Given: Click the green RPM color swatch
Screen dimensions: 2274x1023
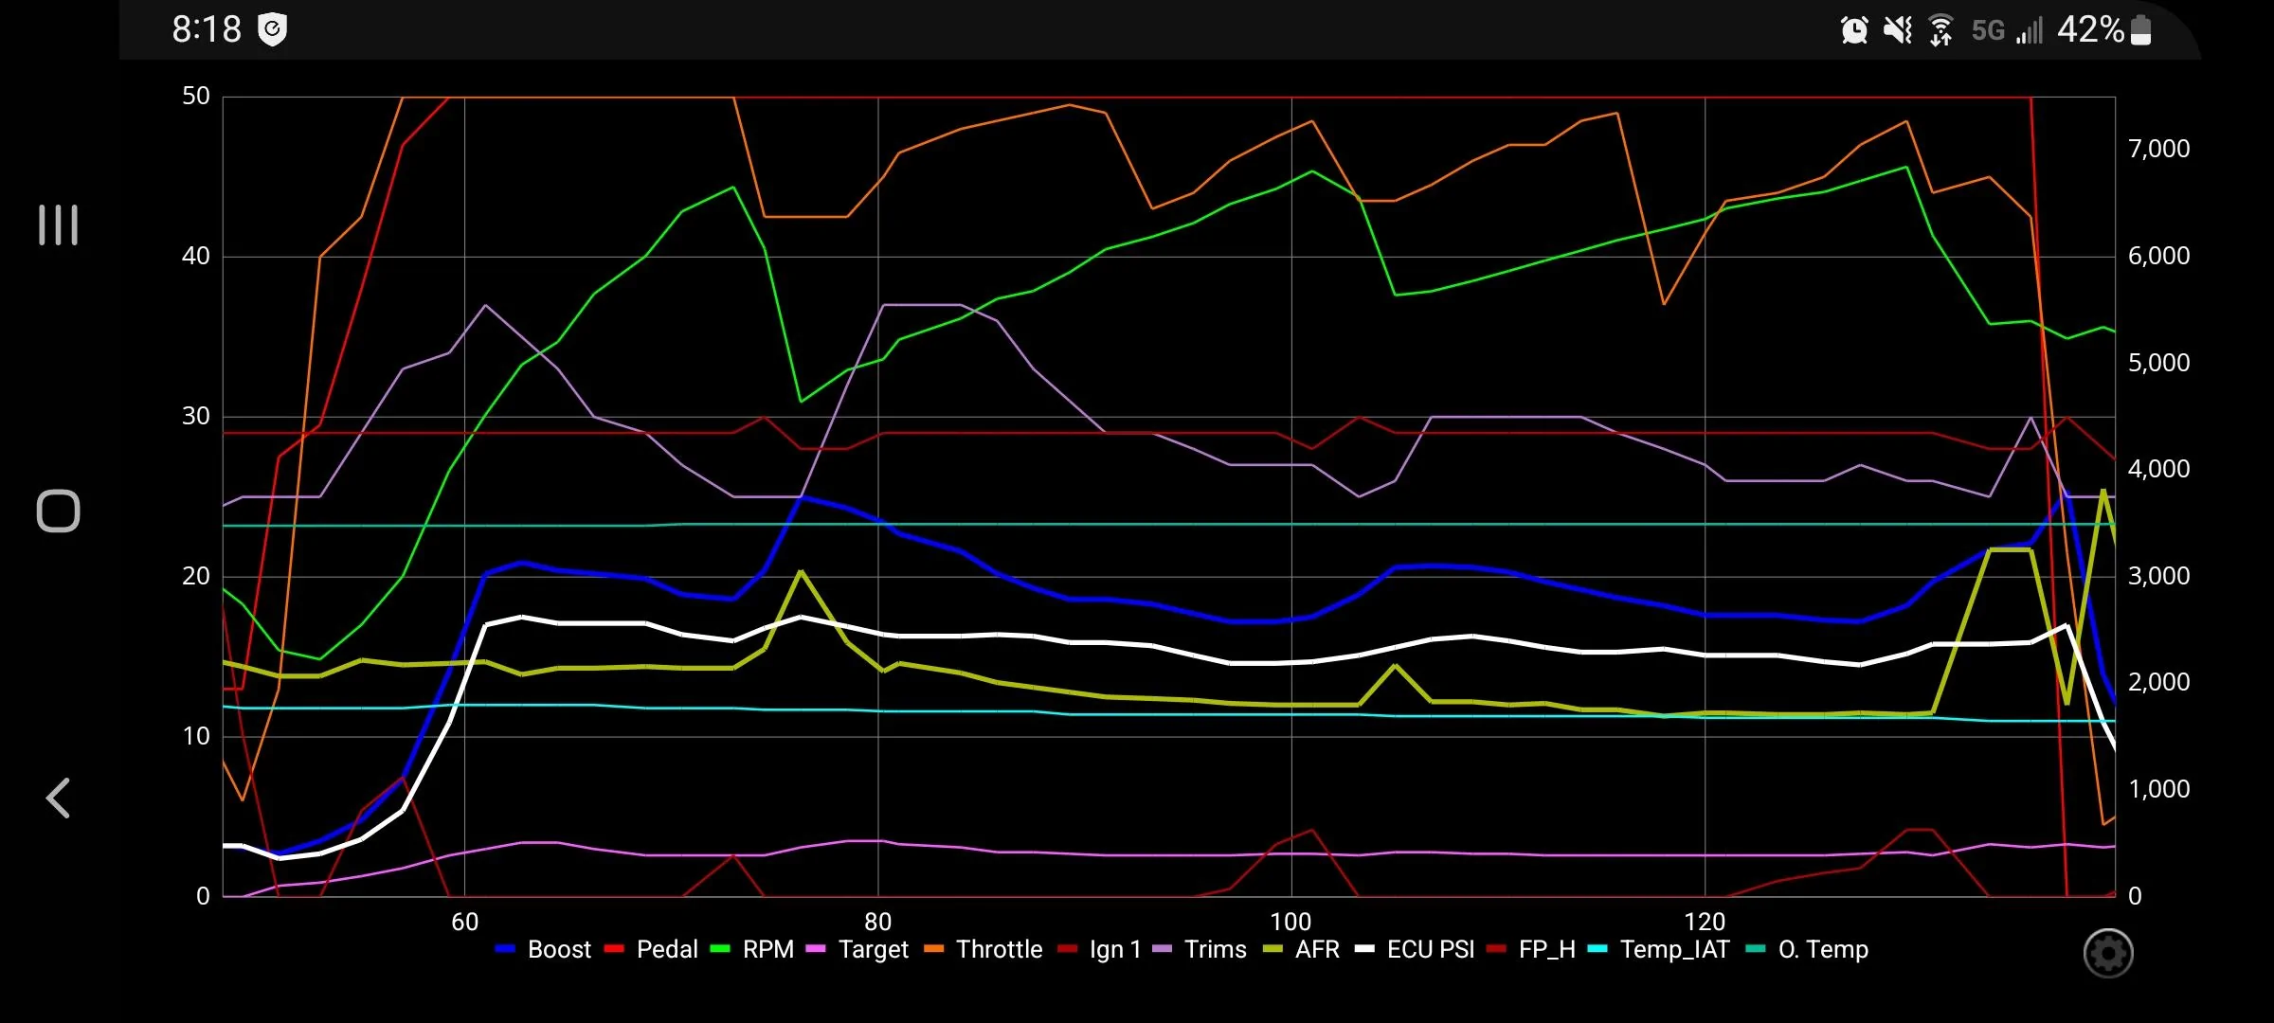Looking at the screenshot, I should pyautogui.click(x=720, y=950).
